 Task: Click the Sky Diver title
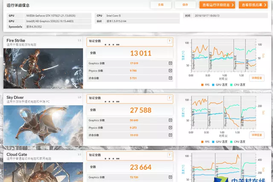coord(15,98)
